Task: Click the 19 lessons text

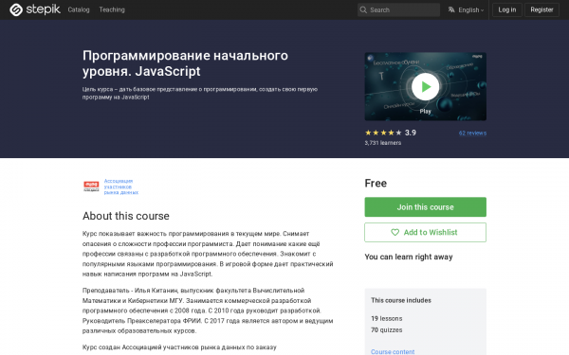Action: pos(387,318)
